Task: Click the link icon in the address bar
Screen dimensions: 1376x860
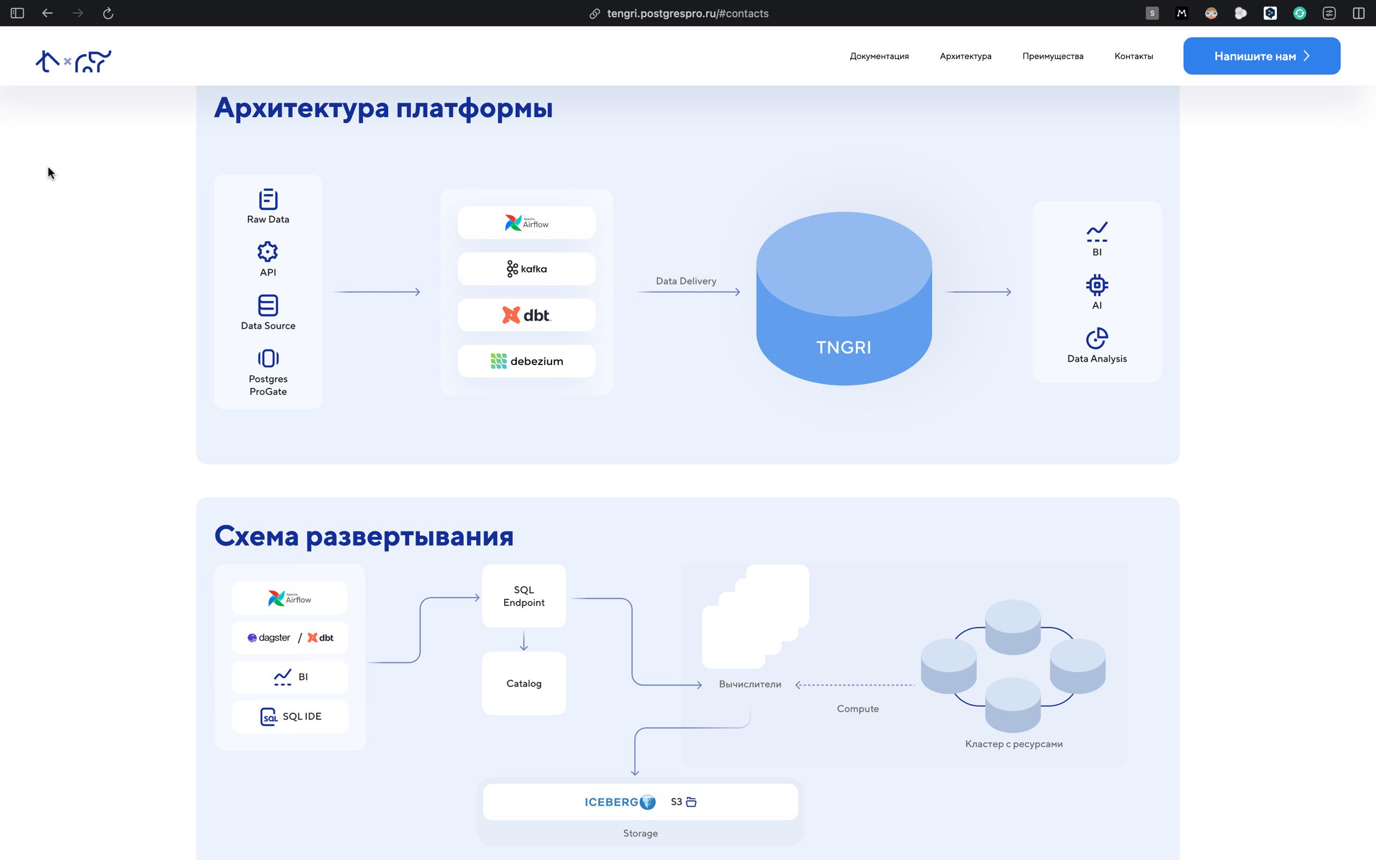Action: coord(595,13)
